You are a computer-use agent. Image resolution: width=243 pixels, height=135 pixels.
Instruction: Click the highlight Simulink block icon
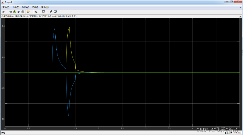coord(28,12)
